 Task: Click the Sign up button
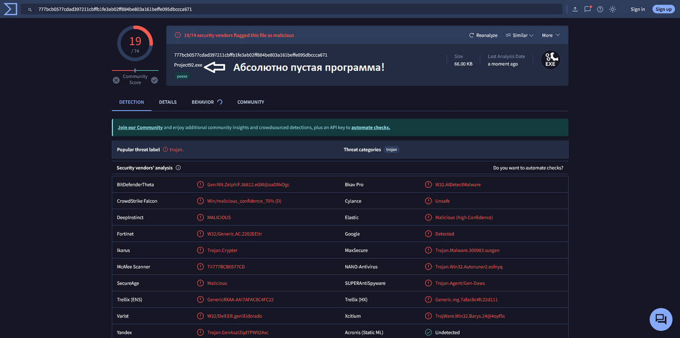click(x=663, y=9)
